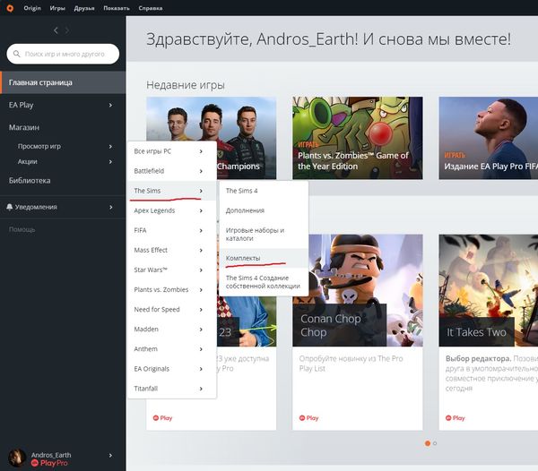This screenshot has width=538, height=471.
Task: Open the Conan Chop Chop card
Action: (x=358, y=332)
